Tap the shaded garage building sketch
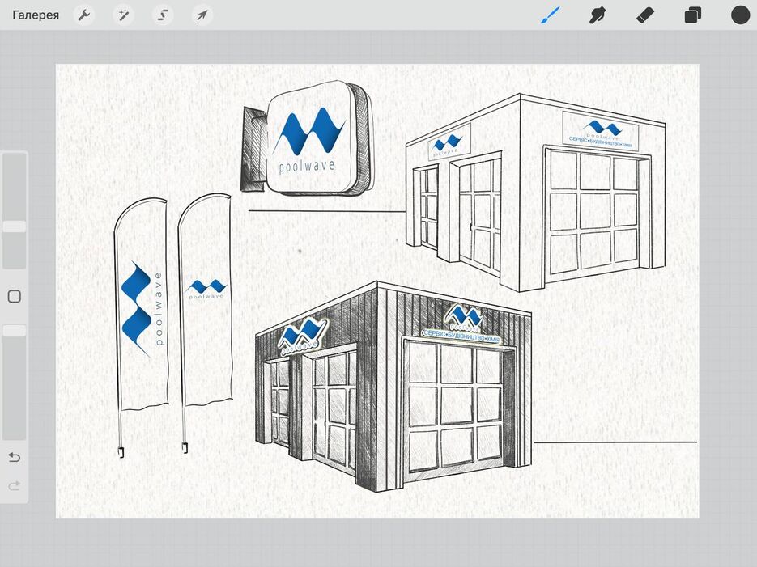Screen dimensions: 757x567 pos(393,388)
